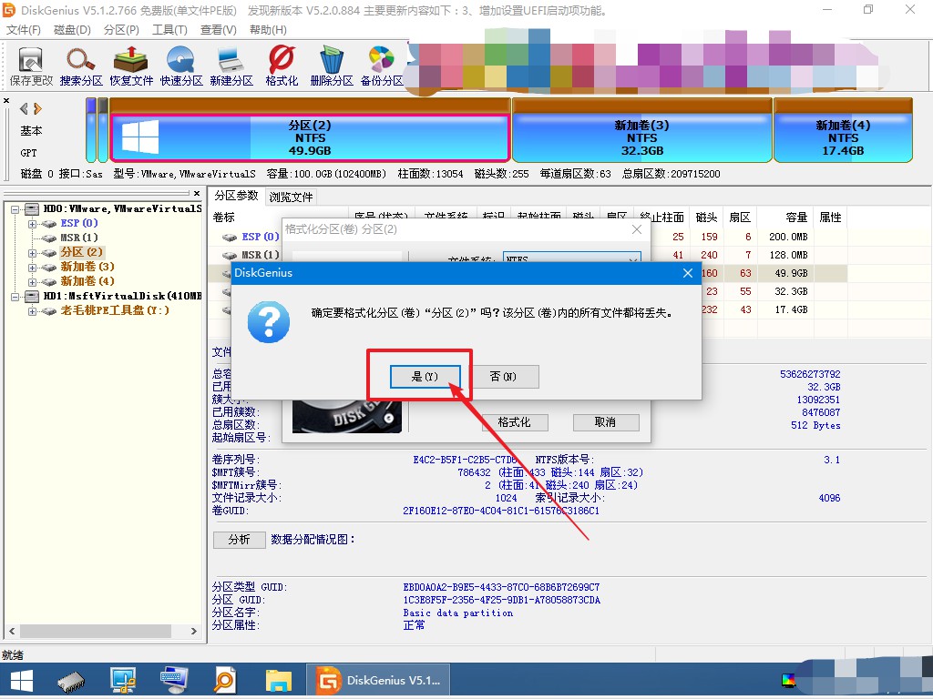Click the Recover Files (恢复文件) icon
This screenshot has height=699, width=933.
point(131,66)
